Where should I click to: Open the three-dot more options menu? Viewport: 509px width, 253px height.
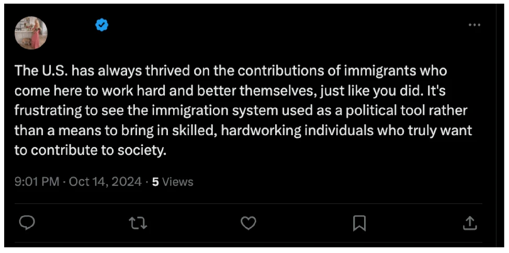tap(474, 25)
